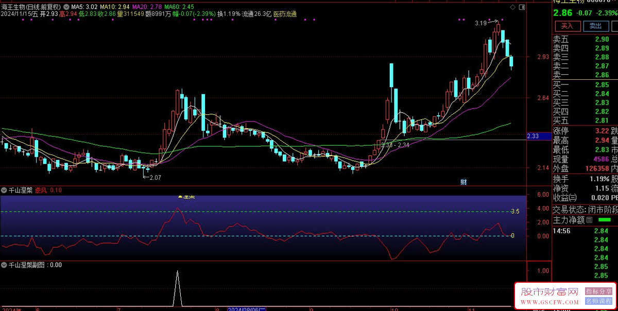This screenshot has height=311, width=618.
Task: Click the 买五 bid price 2.81
Action: [602, 120]
